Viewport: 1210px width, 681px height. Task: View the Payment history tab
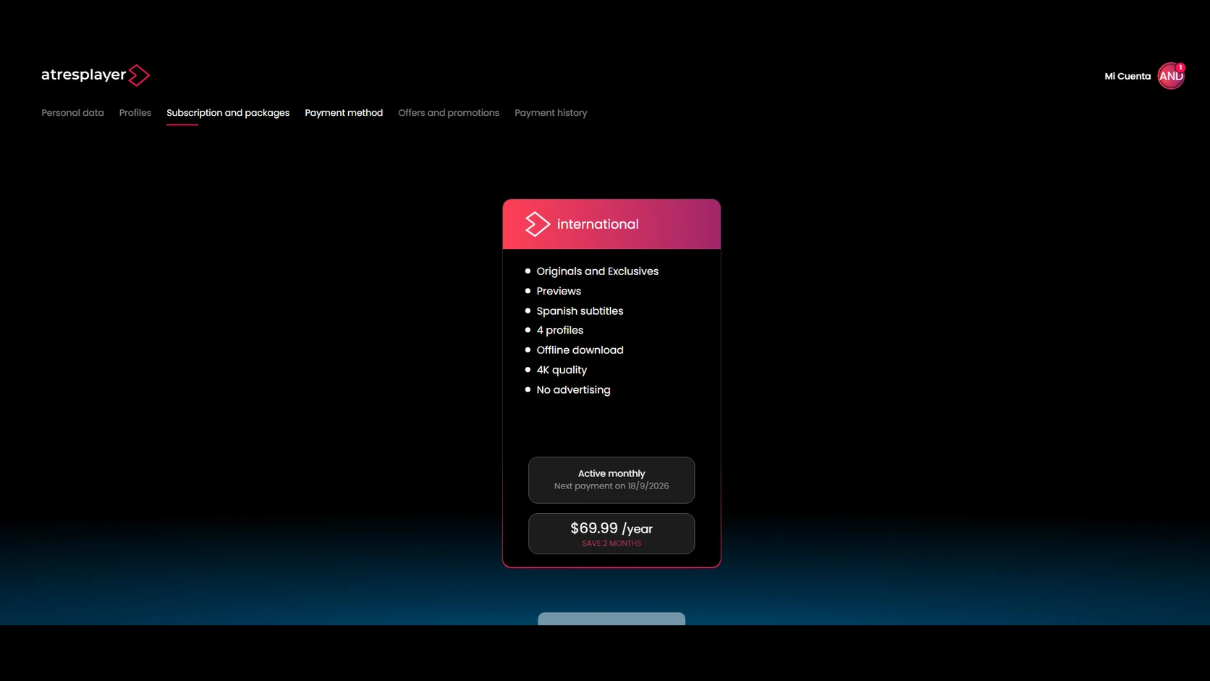[x=551, y=113]
